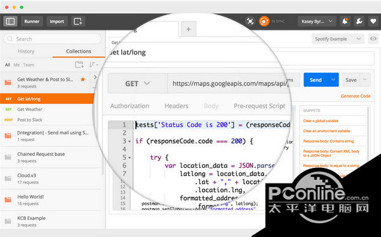Filter collections by Team
The height and width of the screenshot is (237, 381).
point(29,65)
